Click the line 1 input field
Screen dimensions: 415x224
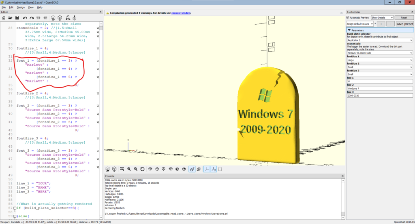[x=380, y=82]
